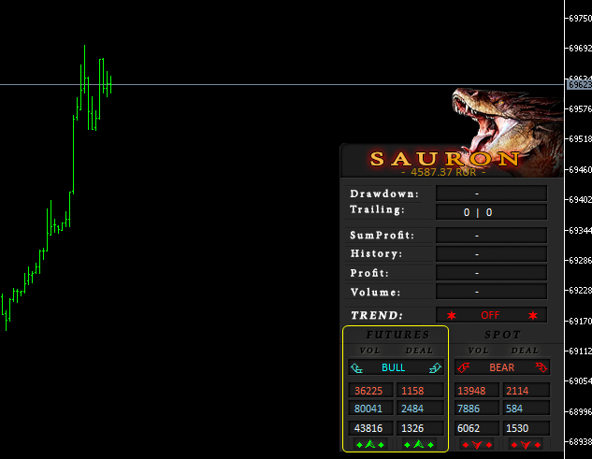The height and width of the screenshot is (459, 592).
Task: Click the Drawdown value field
Action: 491,194
